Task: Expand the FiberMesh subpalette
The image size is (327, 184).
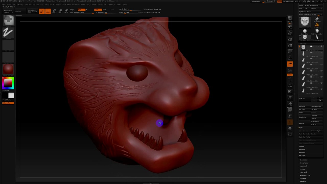Action: tap(303, 172)
